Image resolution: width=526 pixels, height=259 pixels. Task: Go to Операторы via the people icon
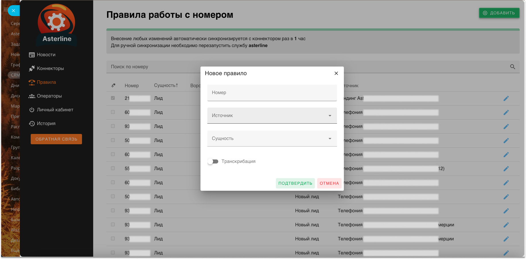click(x=32, y=96)
